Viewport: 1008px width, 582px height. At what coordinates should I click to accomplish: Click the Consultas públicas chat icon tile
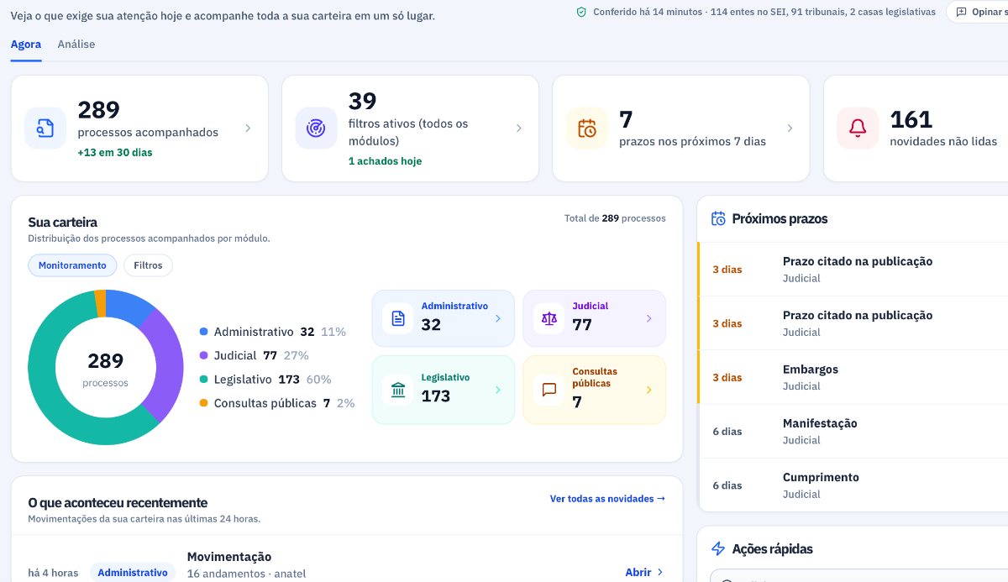pyautogui.click(x=549, y=390)
